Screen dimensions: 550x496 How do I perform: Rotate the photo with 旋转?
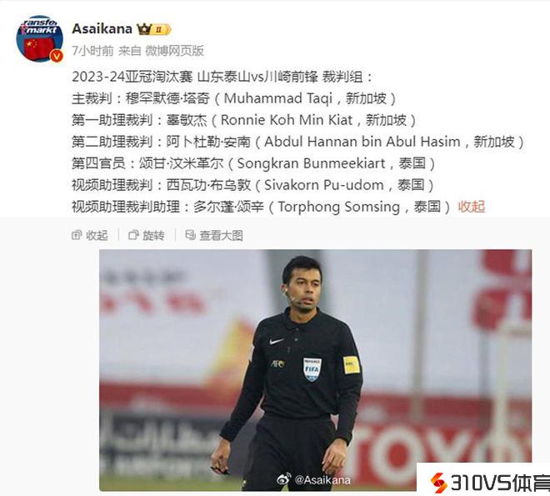147,235
